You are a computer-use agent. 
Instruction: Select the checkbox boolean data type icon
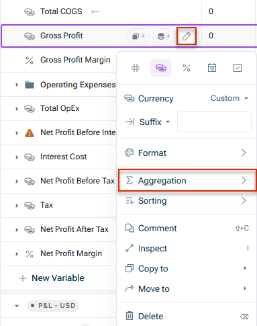pyautogui.click(x=238, y=68)
